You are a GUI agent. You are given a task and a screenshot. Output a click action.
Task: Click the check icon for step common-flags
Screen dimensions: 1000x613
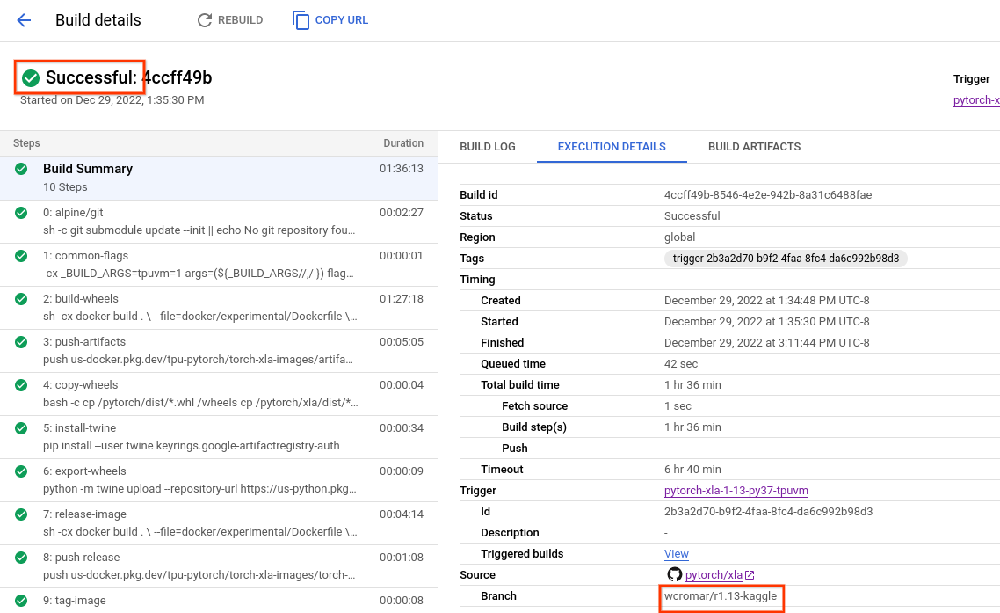point(21,255)
